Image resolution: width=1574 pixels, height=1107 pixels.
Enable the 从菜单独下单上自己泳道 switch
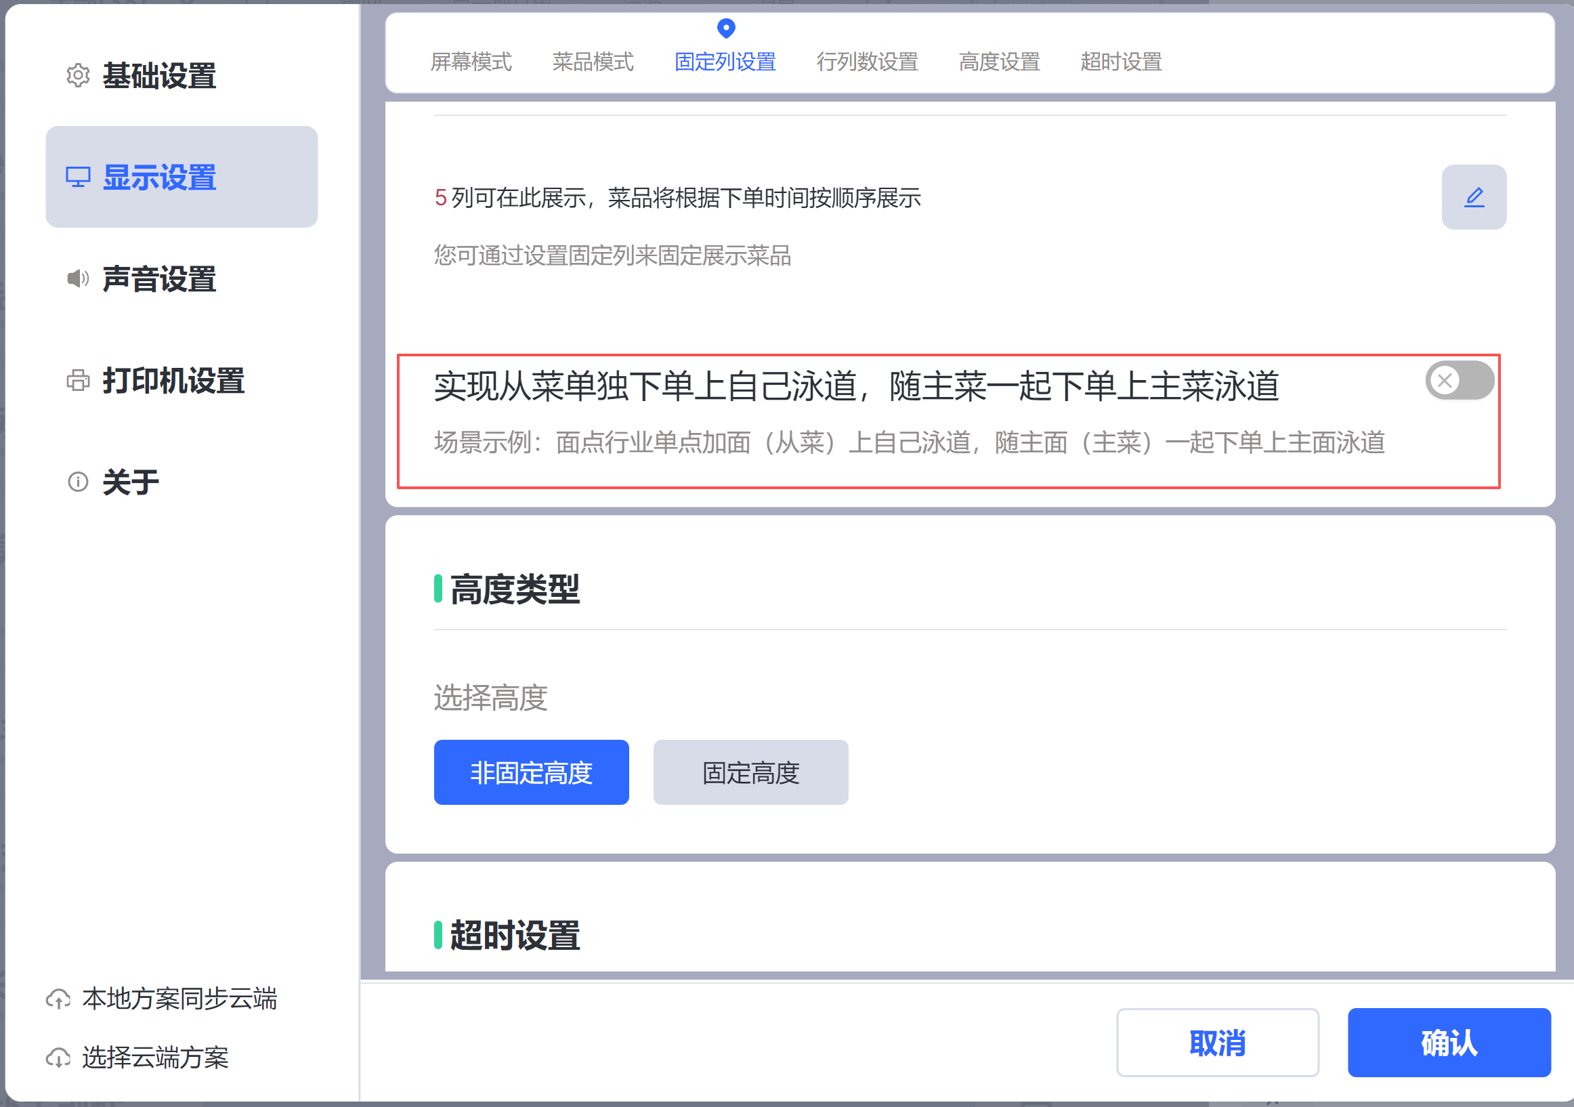(x=1459, y=381)
